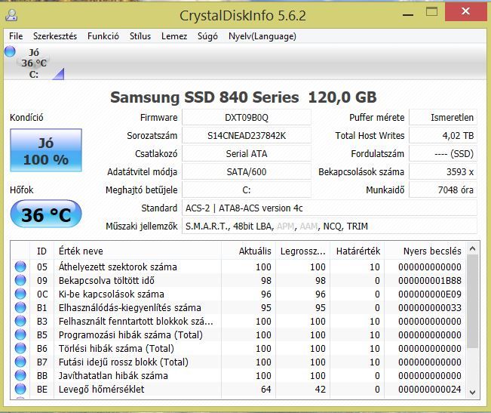
Task: Open the Súgó help menu
Action: (x=207, y=36)
